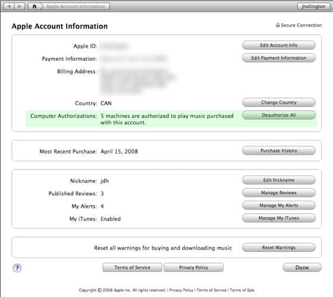Click the forward navigation arrow
This screenshot has height=297, width=333.
coord(20,7)
